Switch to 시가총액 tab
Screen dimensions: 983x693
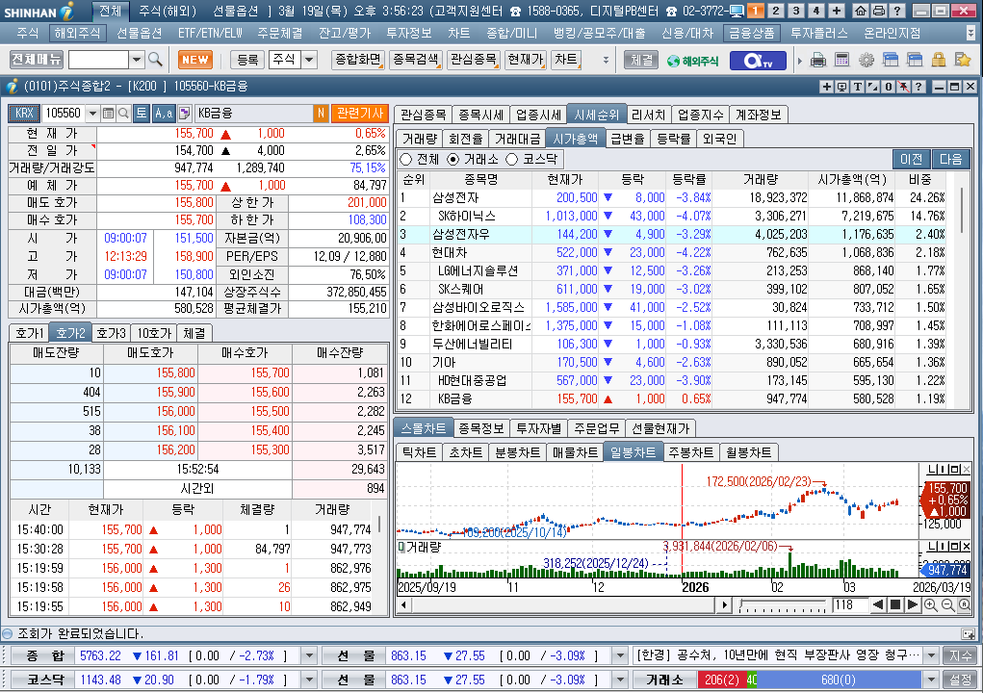[x=575, y=139]
